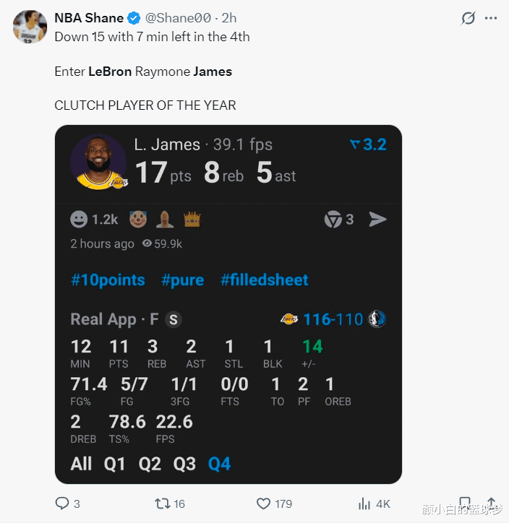The width and height of the screenshot is (509, 523).
Task: Open the #10points hashtag
Action: [x=108, y=280]
